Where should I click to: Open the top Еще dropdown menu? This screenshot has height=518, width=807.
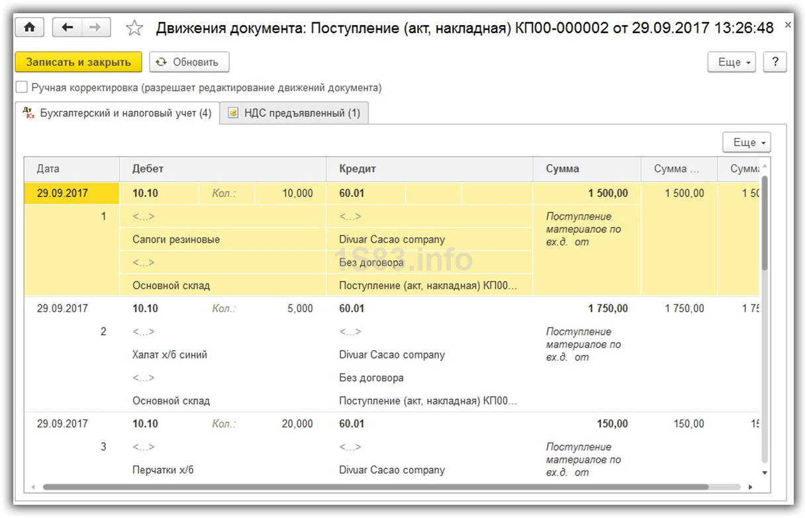pos(735,62)
